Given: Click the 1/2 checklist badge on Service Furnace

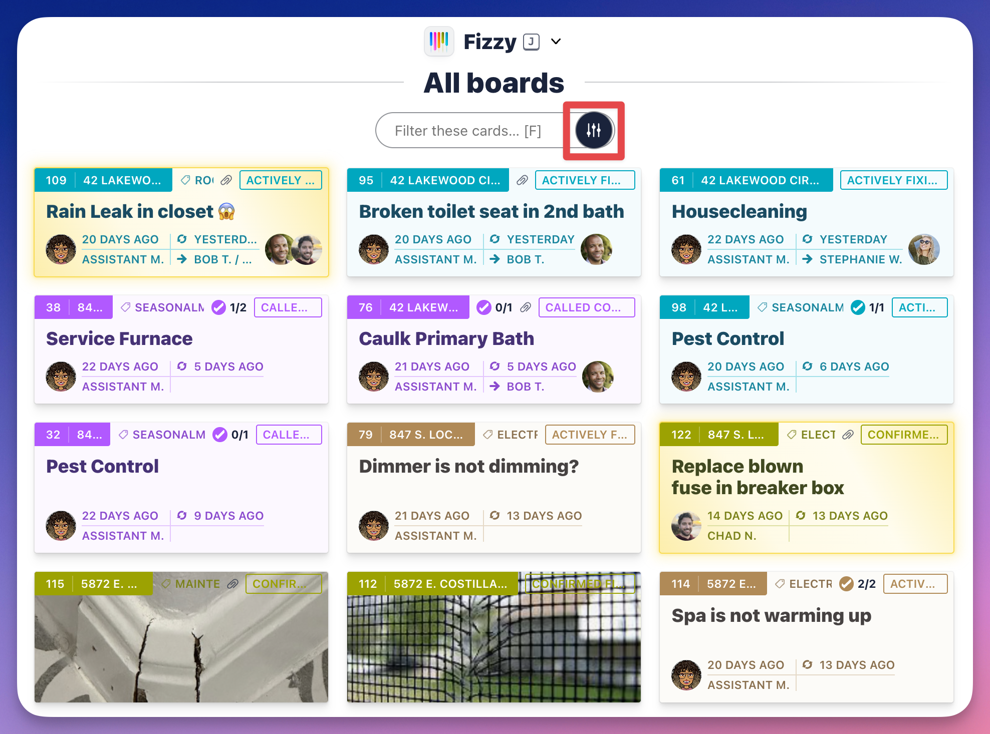Looking at the screenshot, I should (x=228, y=307).
